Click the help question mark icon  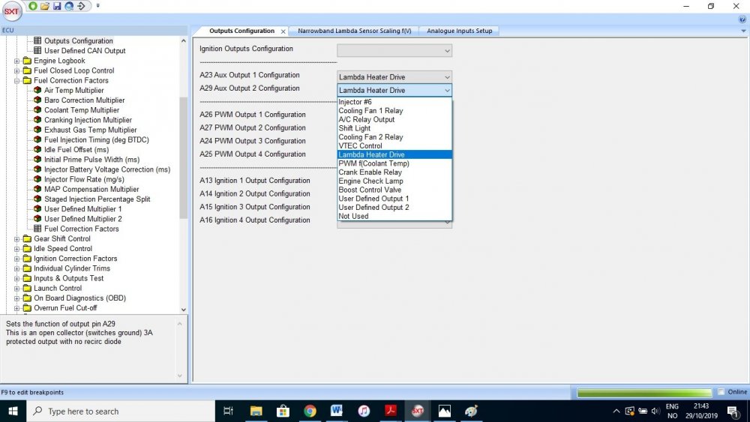click(742, 19)
